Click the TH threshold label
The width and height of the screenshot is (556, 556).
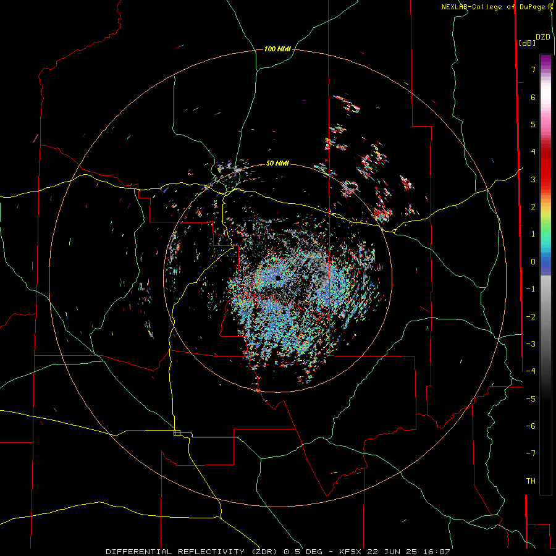(x=531, y=481)
